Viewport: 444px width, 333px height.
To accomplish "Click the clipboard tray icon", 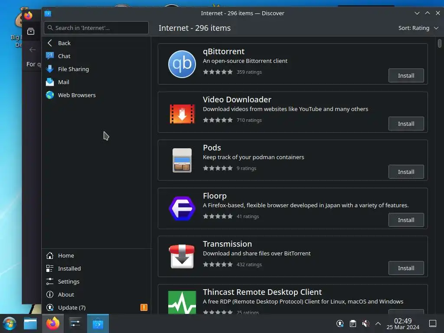I will (x=353, y=323).
